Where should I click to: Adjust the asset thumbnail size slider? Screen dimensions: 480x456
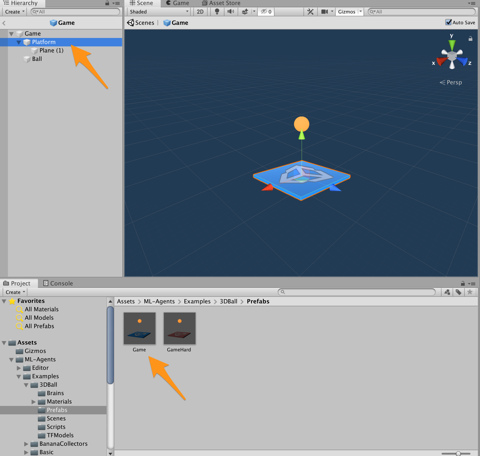tap(458, 453)
